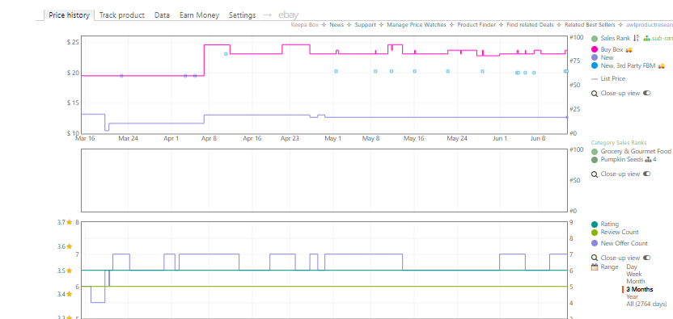Open the Data tab
Screen dimensions: 673x319
point(163,15)
